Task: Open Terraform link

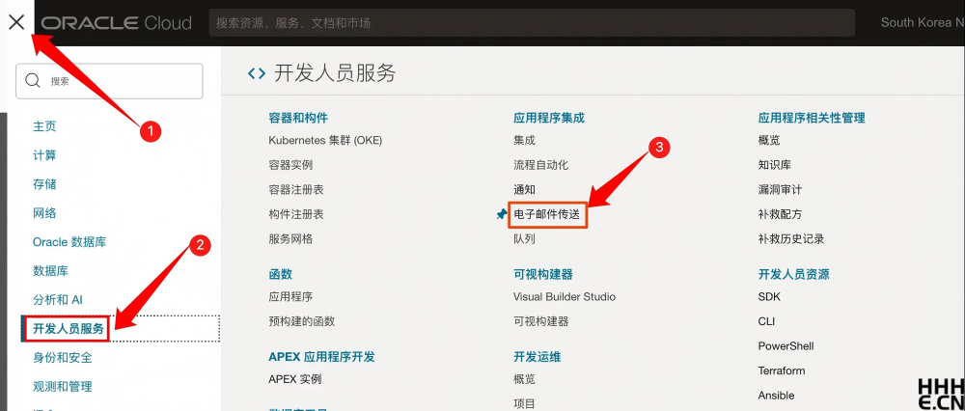Action: [782, 370]
